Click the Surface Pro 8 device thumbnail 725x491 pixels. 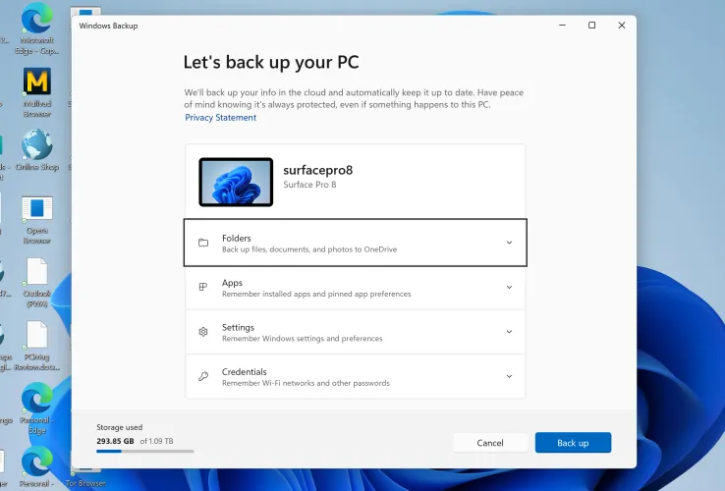pos(236,182)
